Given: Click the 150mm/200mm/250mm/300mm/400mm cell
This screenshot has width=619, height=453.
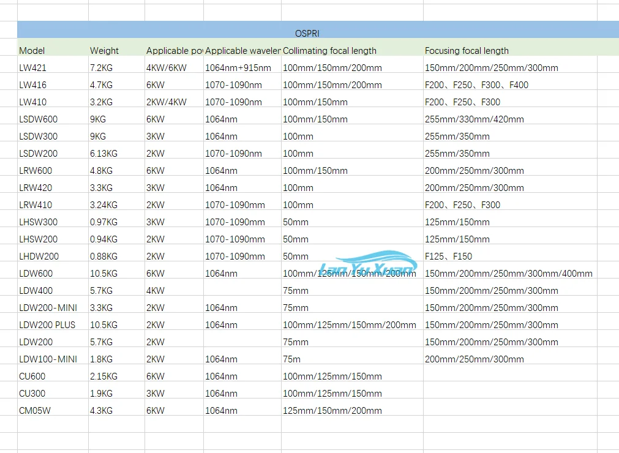Looking at the screenshot, I should (x=510, y=270).
